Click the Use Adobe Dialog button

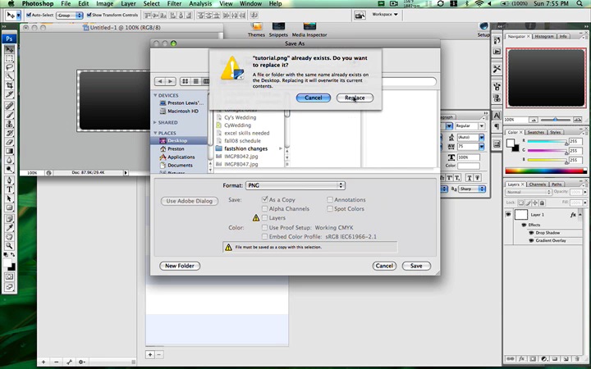190,201
